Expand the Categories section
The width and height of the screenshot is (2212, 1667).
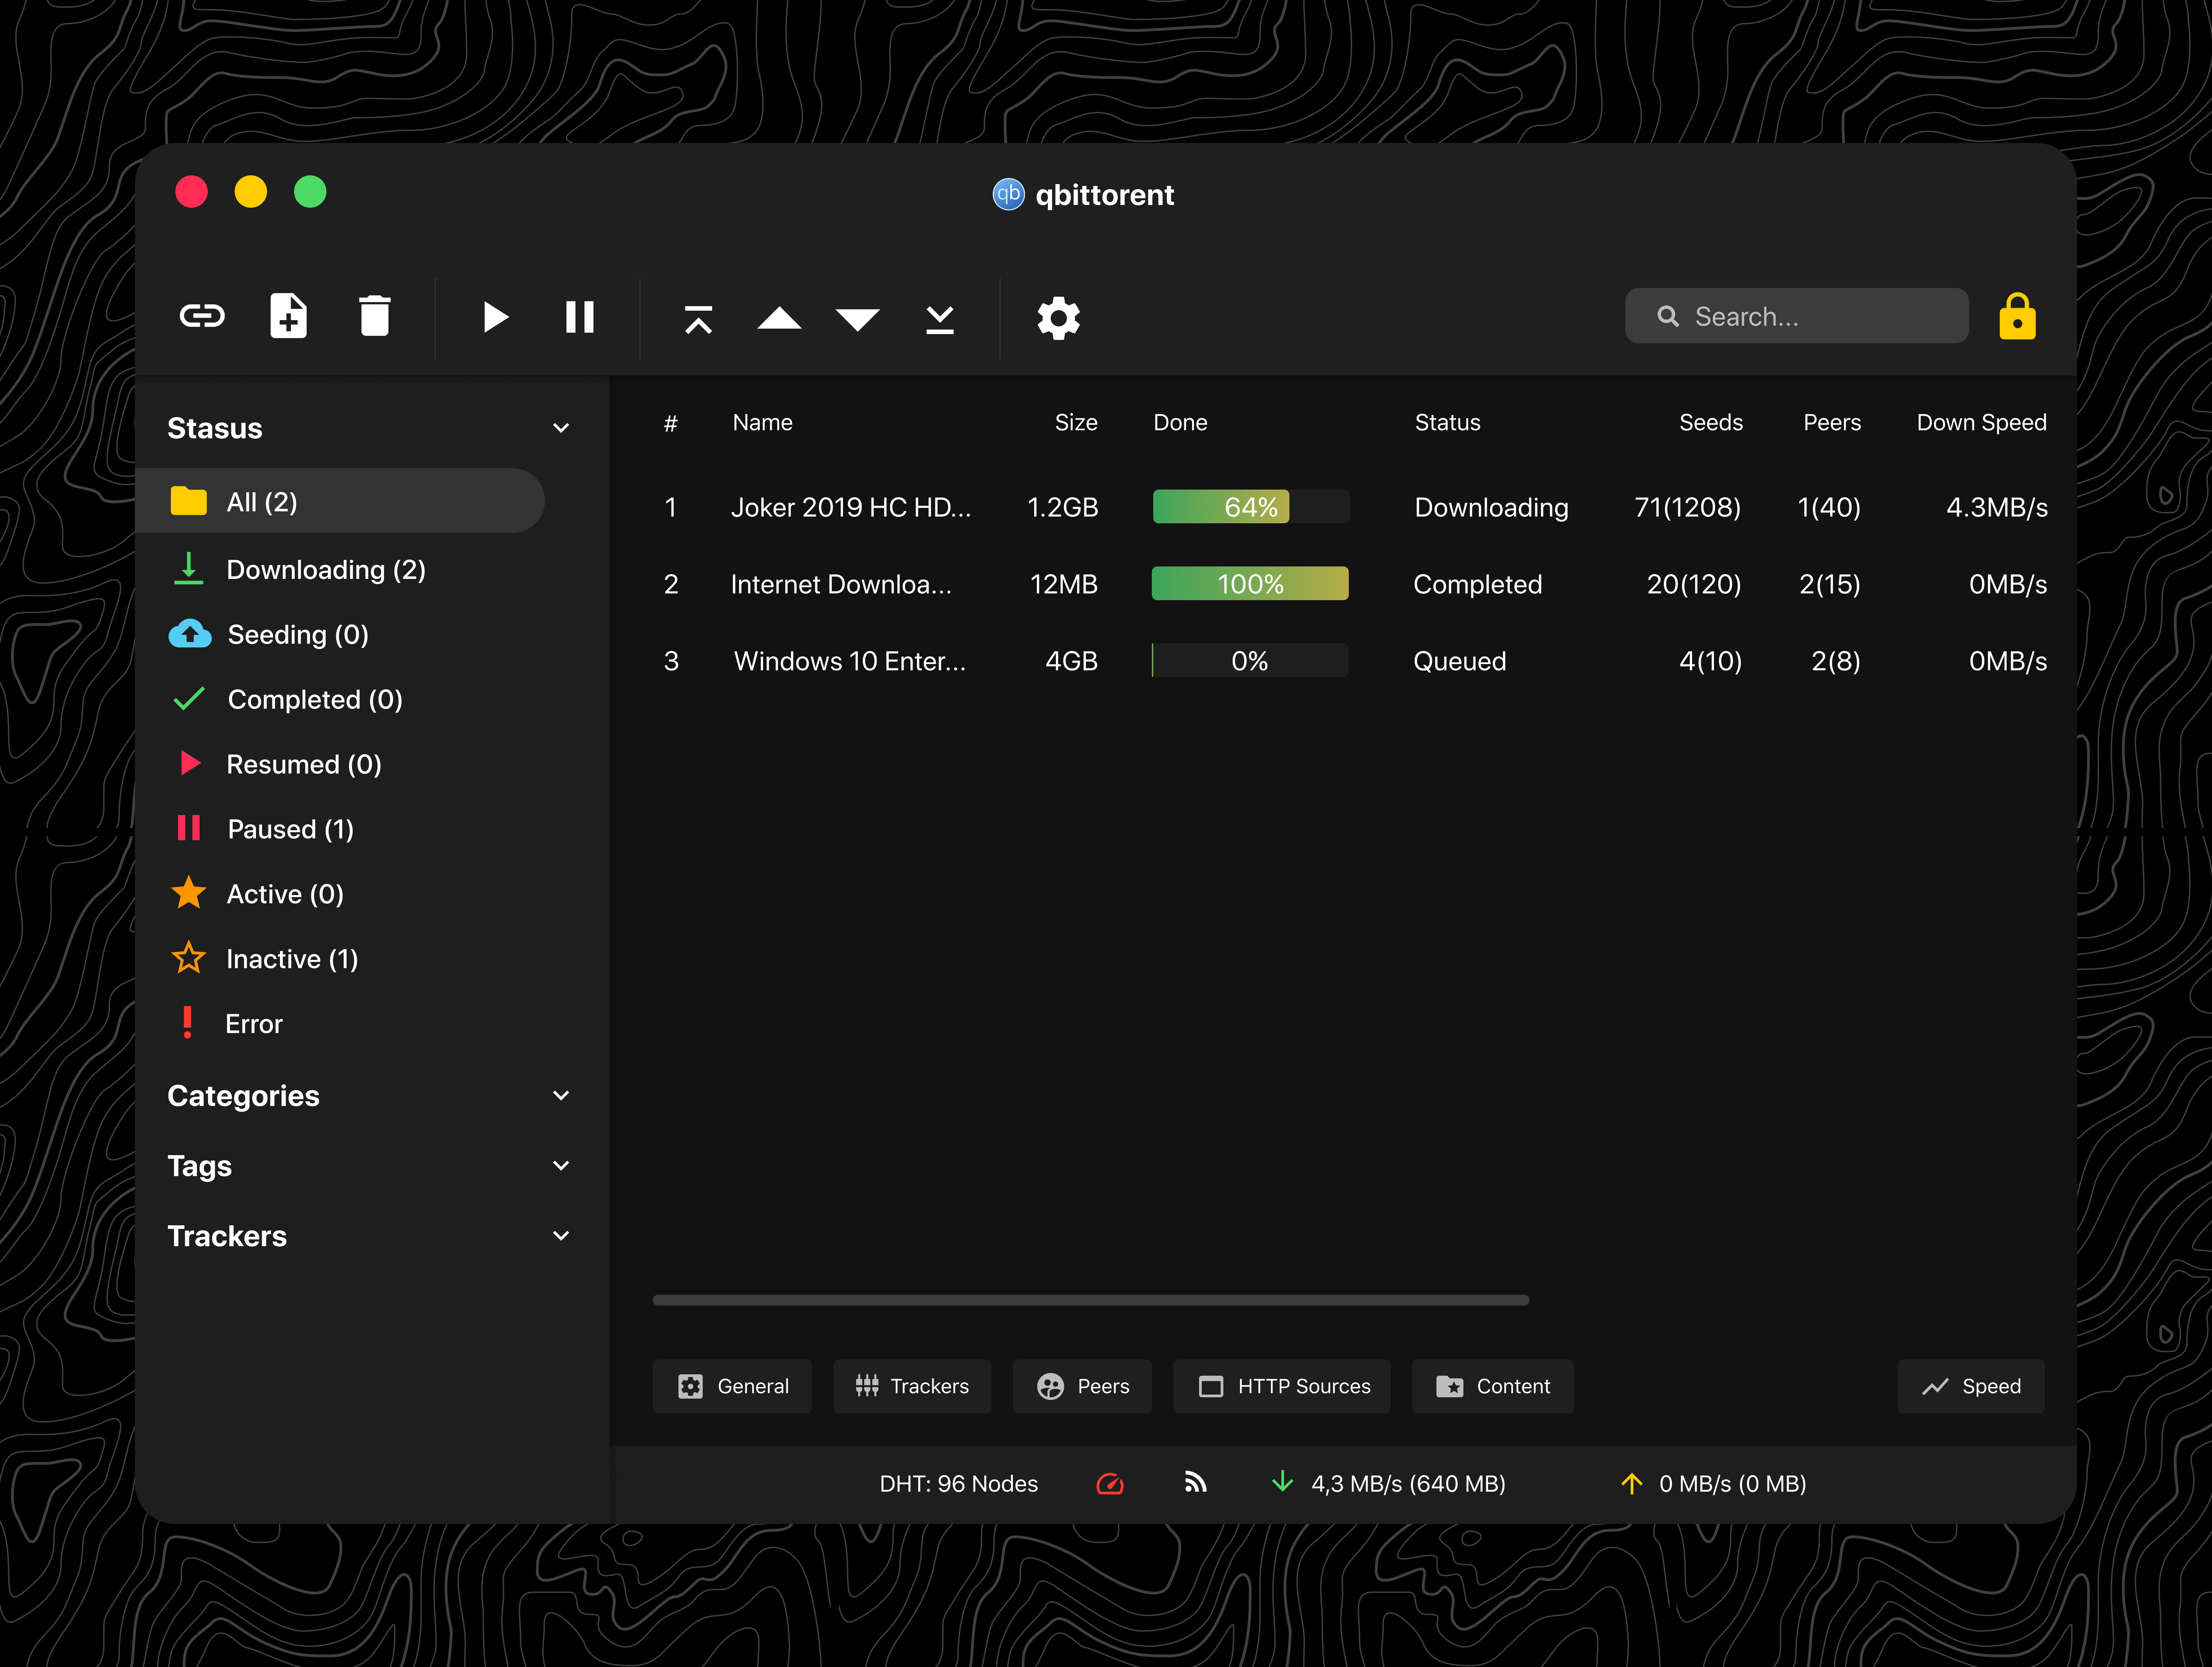561,1096
